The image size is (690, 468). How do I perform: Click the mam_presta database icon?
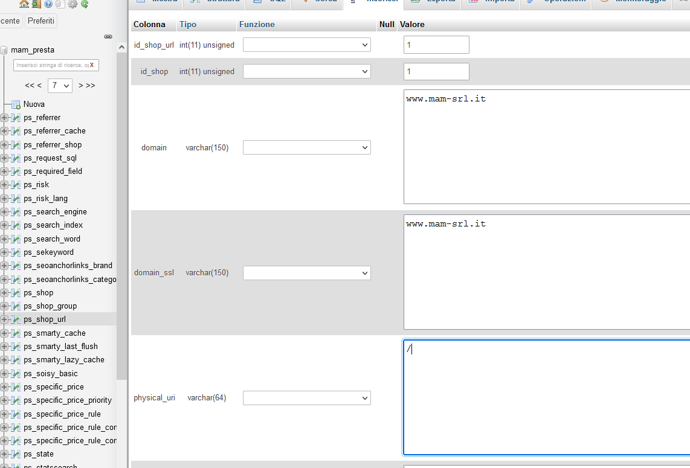(x=4, y=50)
